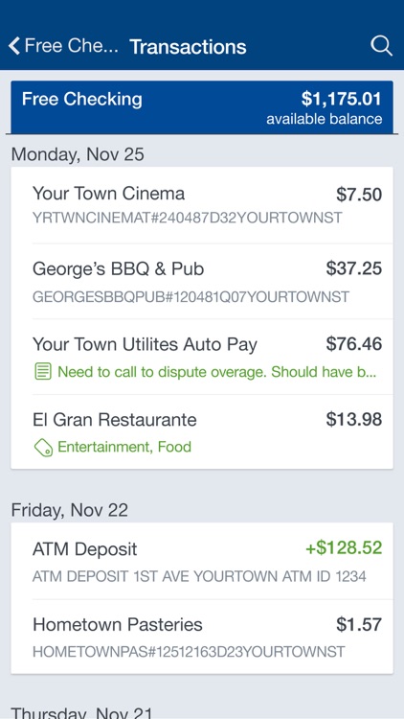Screen dimensions: 404x719
Task: Tap the Friday, Nov 22 date header
Action: pyautogui.click(x=70, y=510)
